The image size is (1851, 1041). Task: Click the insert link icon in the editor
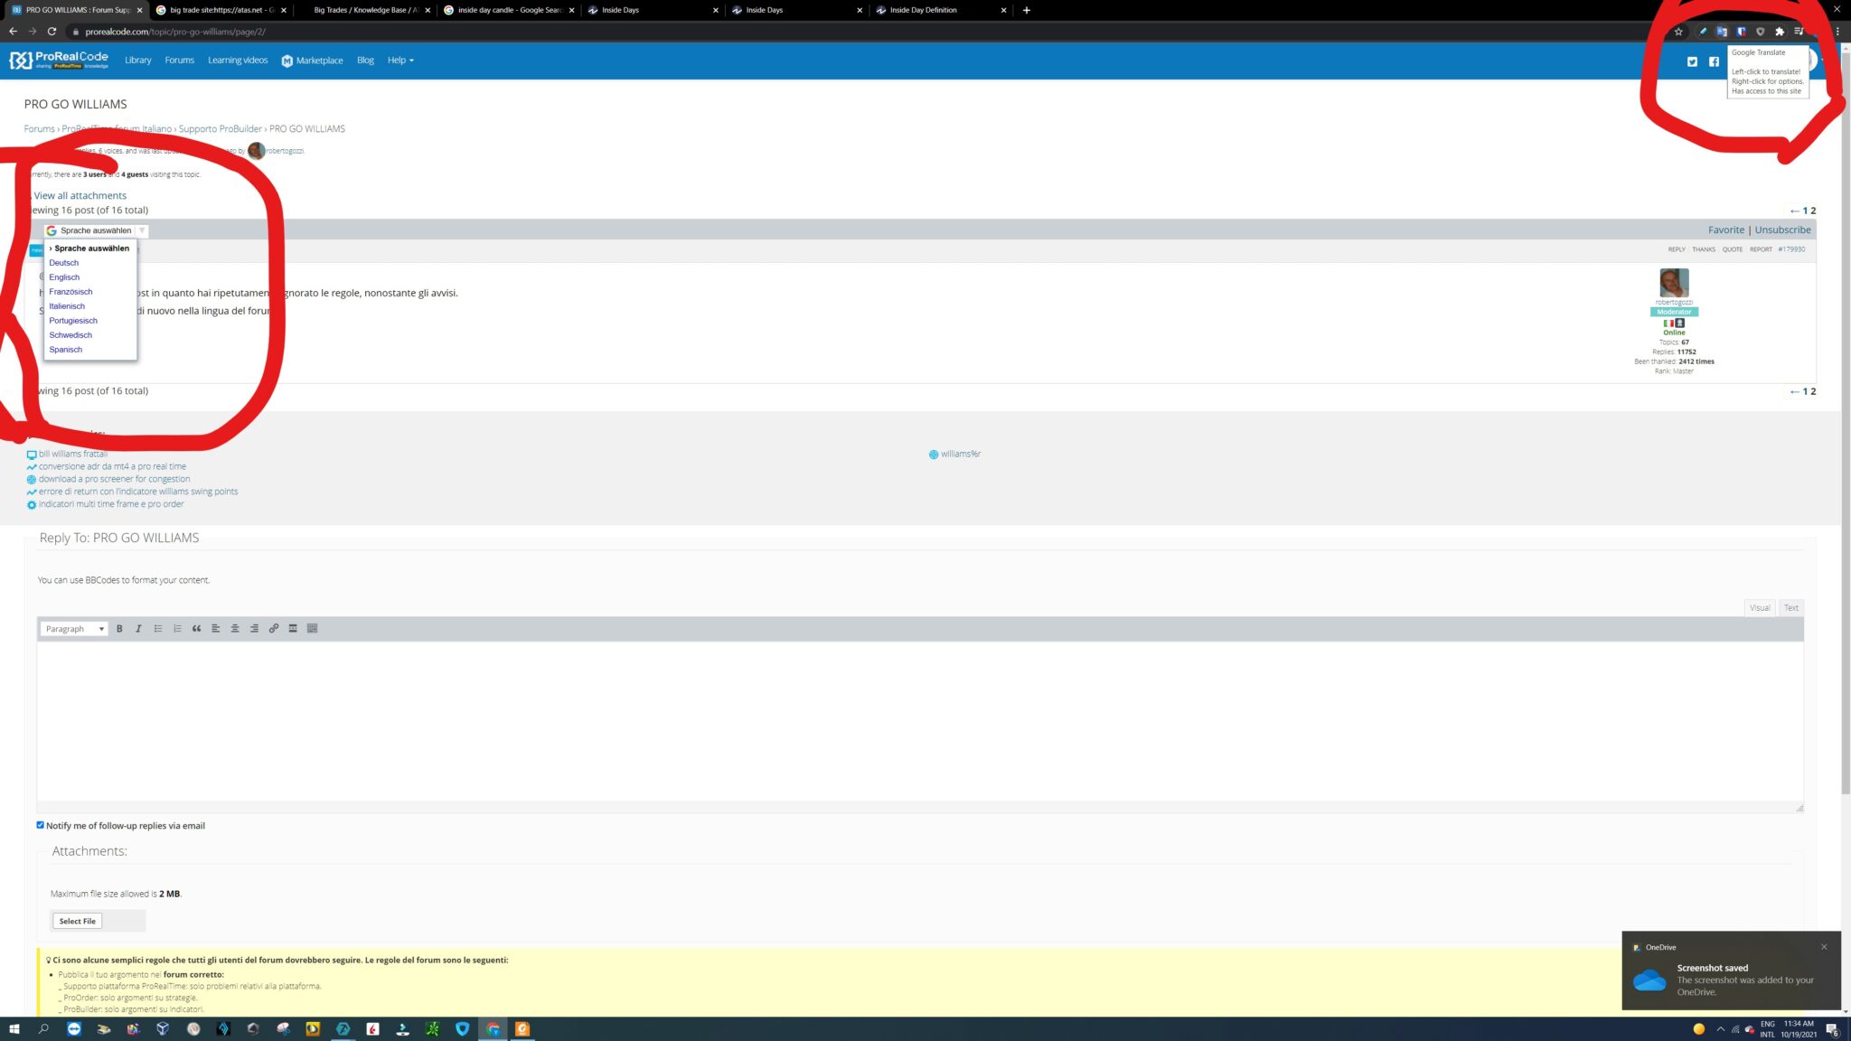tap(274, 629)
